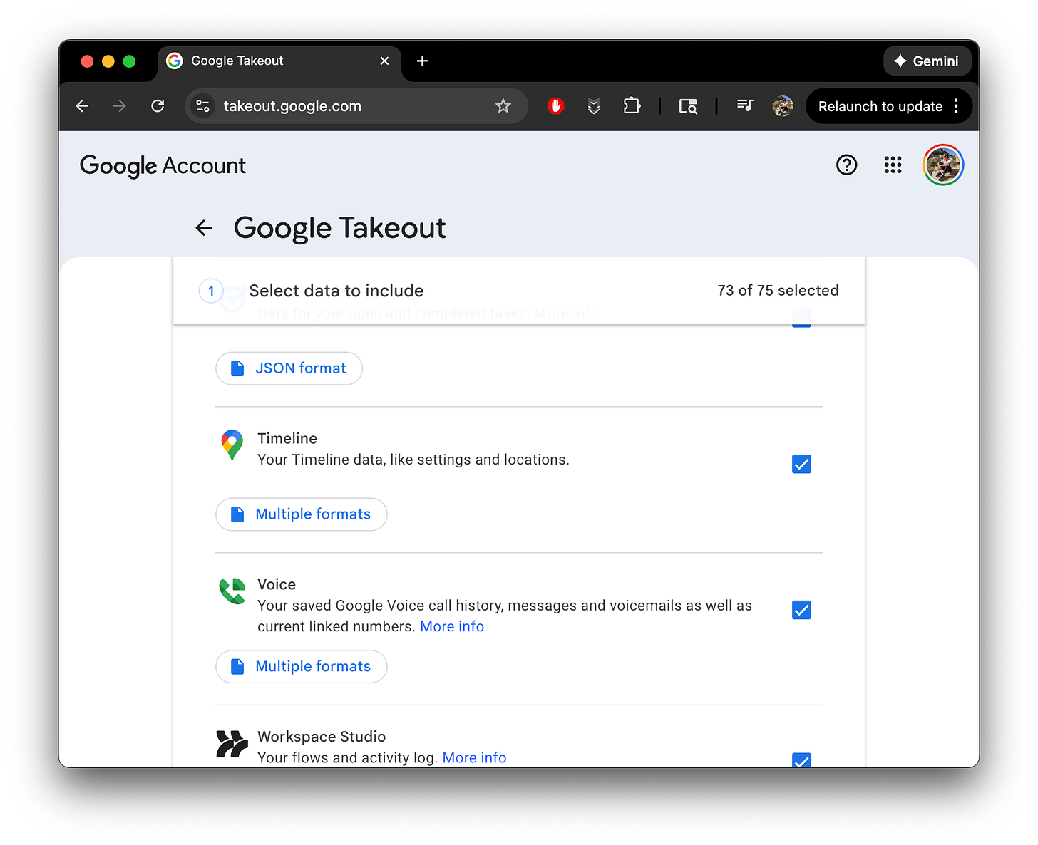The width and height of the screenshot is (1038, 845).
Task: Open the Extensions puzzle piece menu
Action: point(632,106)
